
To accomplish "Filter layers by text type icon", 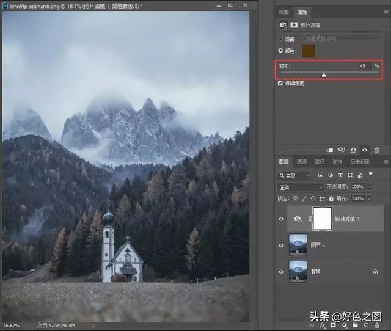I will coord(340,175).
